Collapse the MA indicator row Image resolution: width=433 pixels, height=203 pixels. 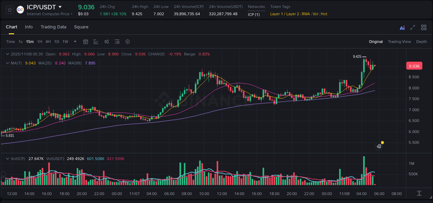click(7, 63)
